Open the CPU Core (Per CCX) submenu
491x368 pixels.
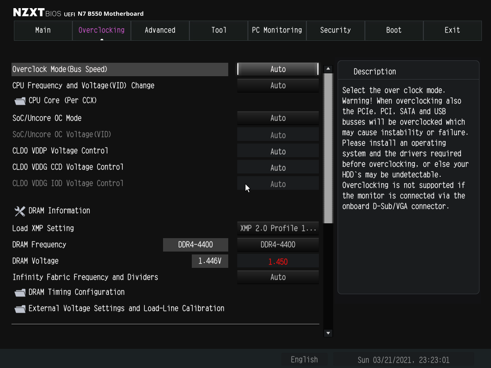pos(63,101)
